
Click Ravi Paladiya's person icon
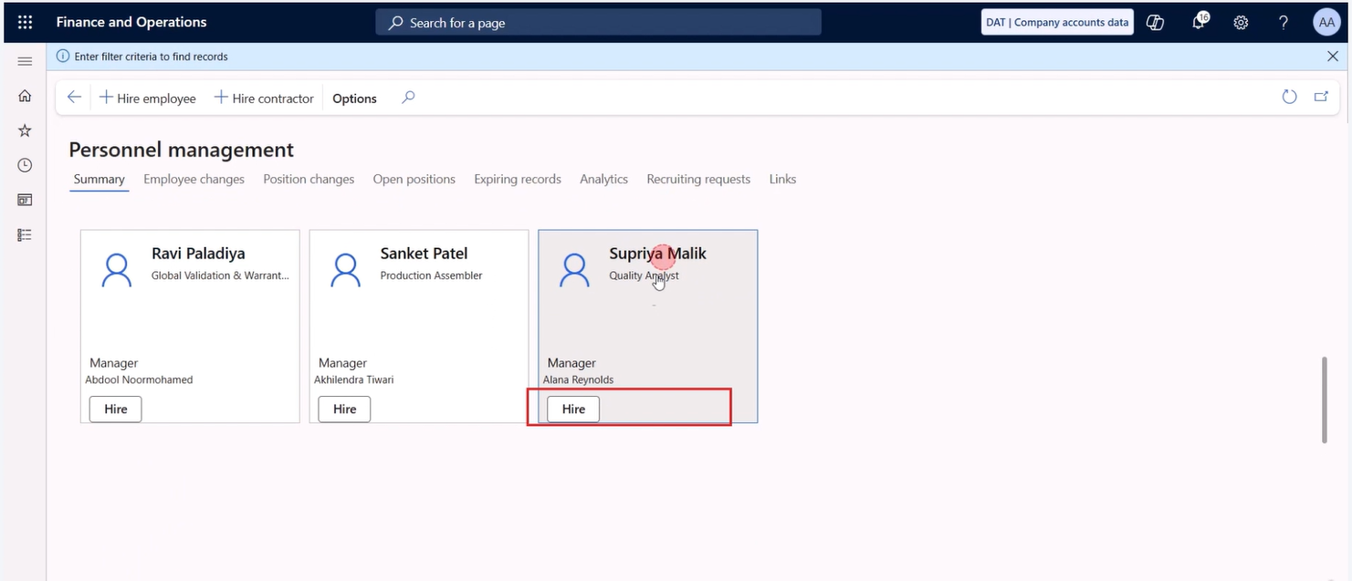coord(116,270)
